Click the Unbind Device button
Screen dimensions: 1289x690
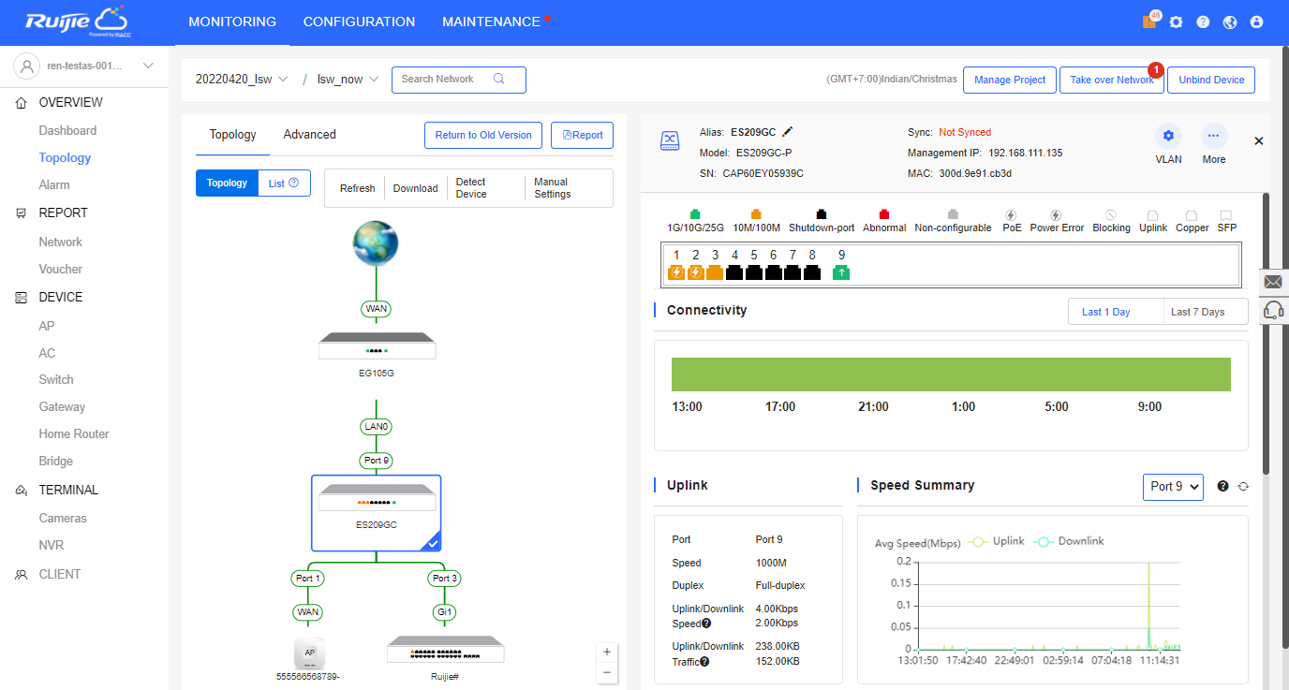tap(1211, 80)
